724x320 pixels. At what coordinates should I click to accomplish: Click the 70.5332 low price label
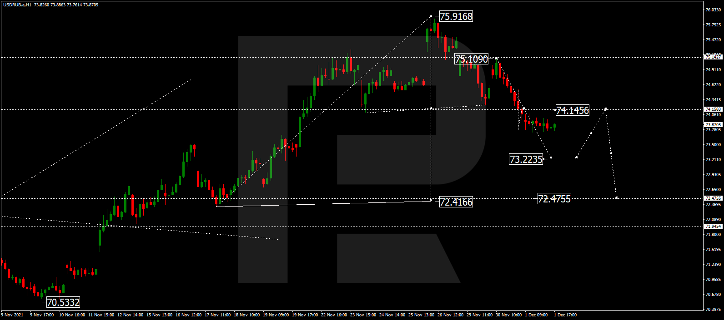tap(63, 302)
